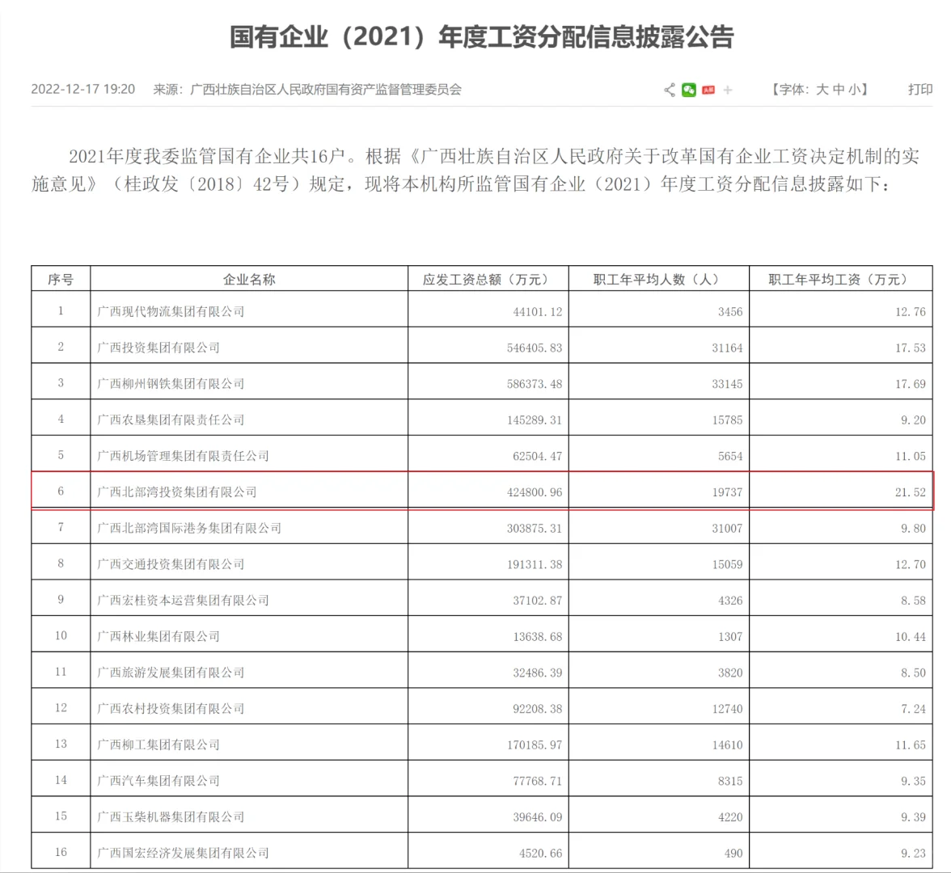Click the employee count 3456
The image size is (951, 873).
coord(730,312)
